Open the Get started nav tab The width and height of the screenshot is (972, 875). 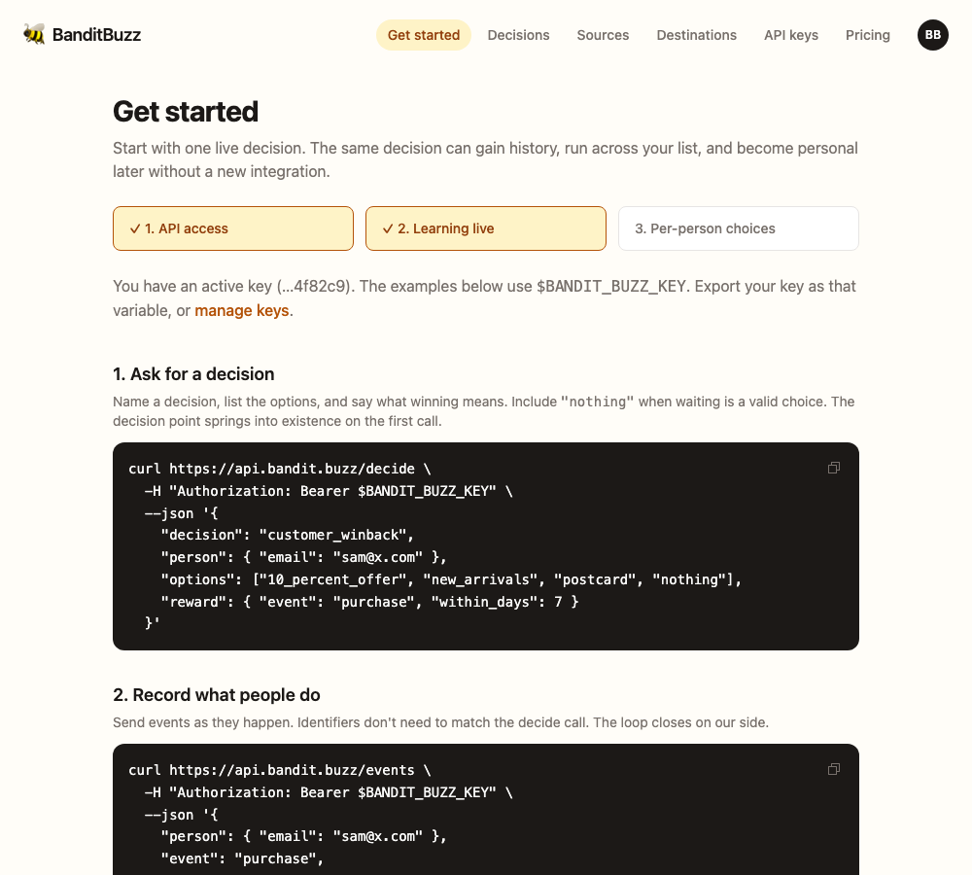424,35
